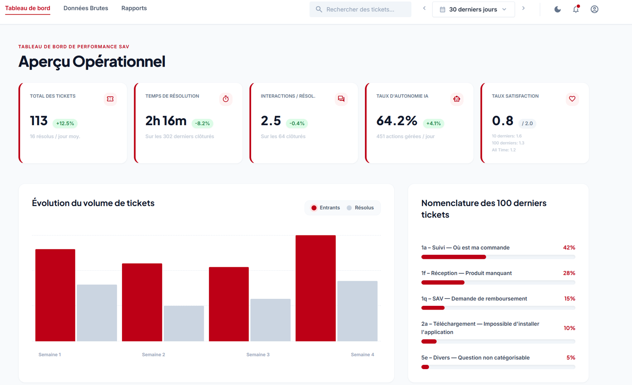
Task: Select the robot icon on Taux d'Autonomie IA card
Action: point(457,99)
